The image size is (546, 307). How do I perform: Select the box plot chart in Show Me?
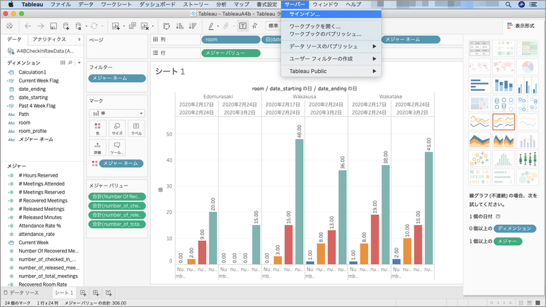click(x=528, y=159)
